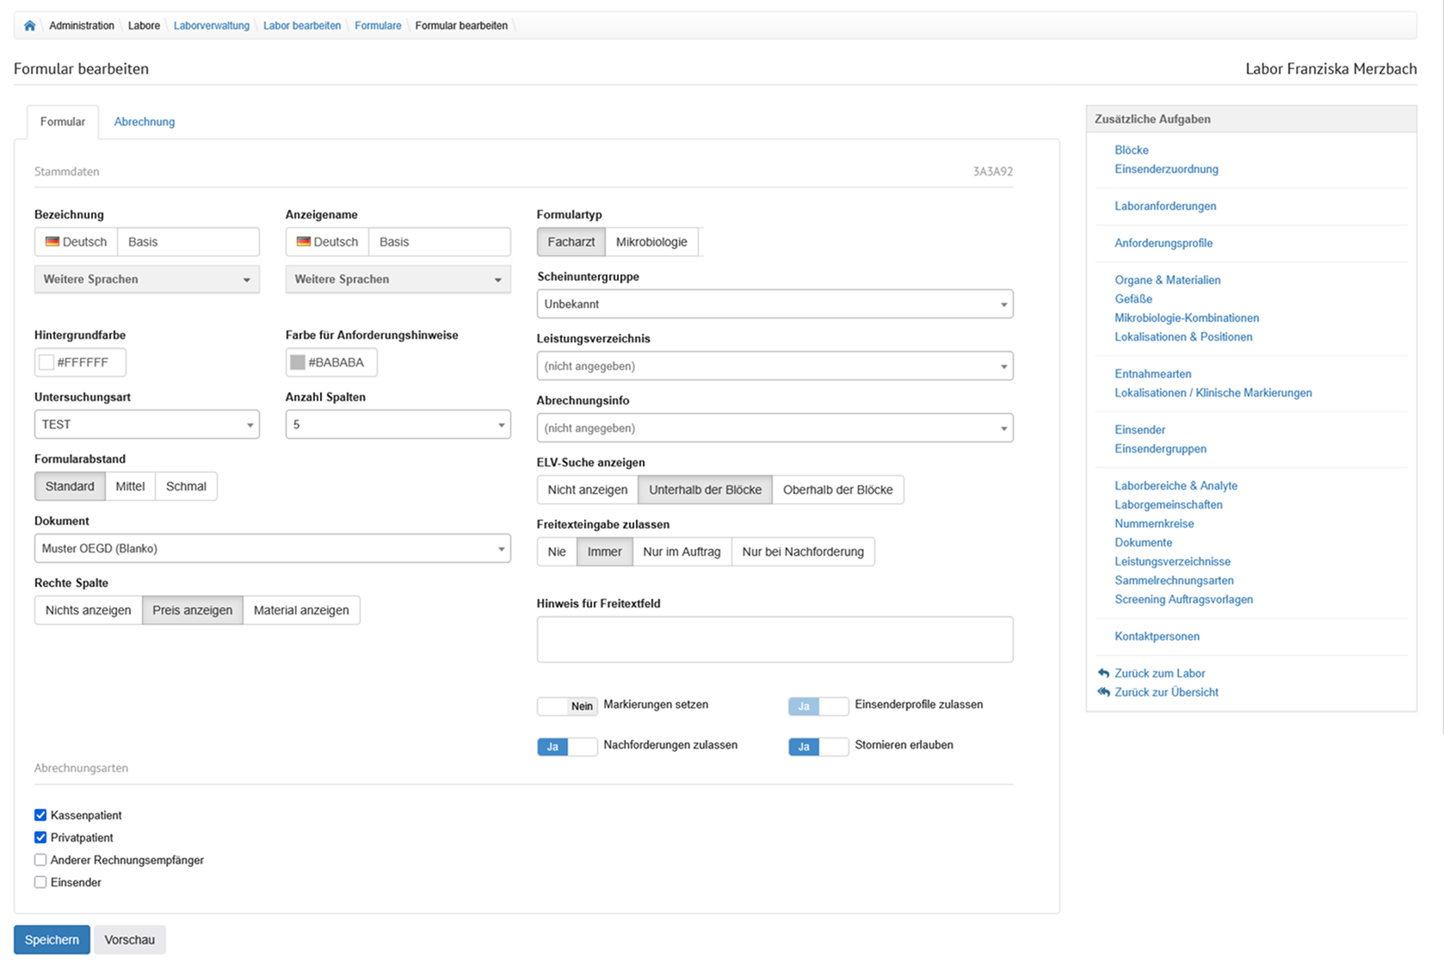The image size is (1444, 969).
Task: Open the Anforderungsprofile link
Action: point(1163,243)
